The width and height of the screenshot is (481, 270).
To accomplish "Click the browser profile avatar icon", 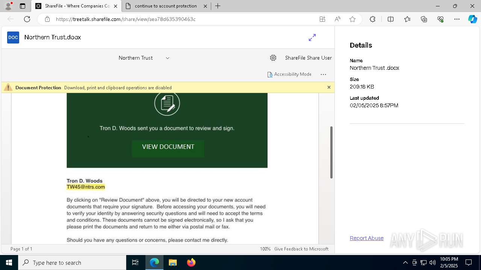I will 8,6.
